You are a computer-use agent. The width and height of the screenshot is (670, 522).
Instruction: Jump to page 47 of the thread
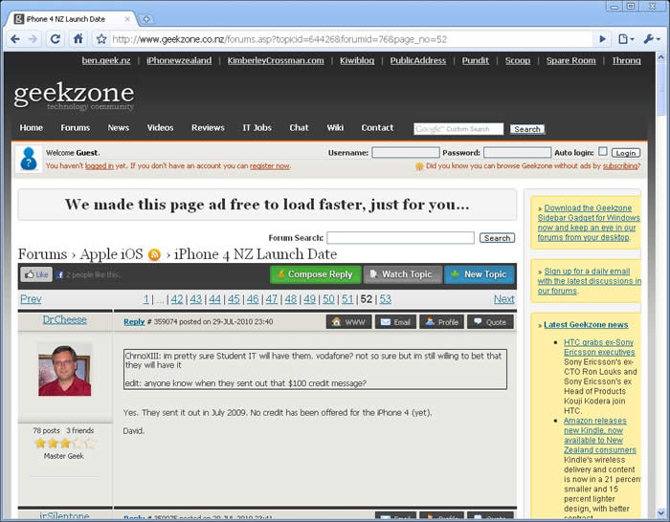coord(271,299)
